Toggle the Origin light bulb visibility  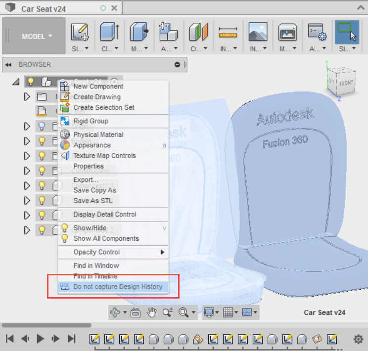(x=42, y=126)
